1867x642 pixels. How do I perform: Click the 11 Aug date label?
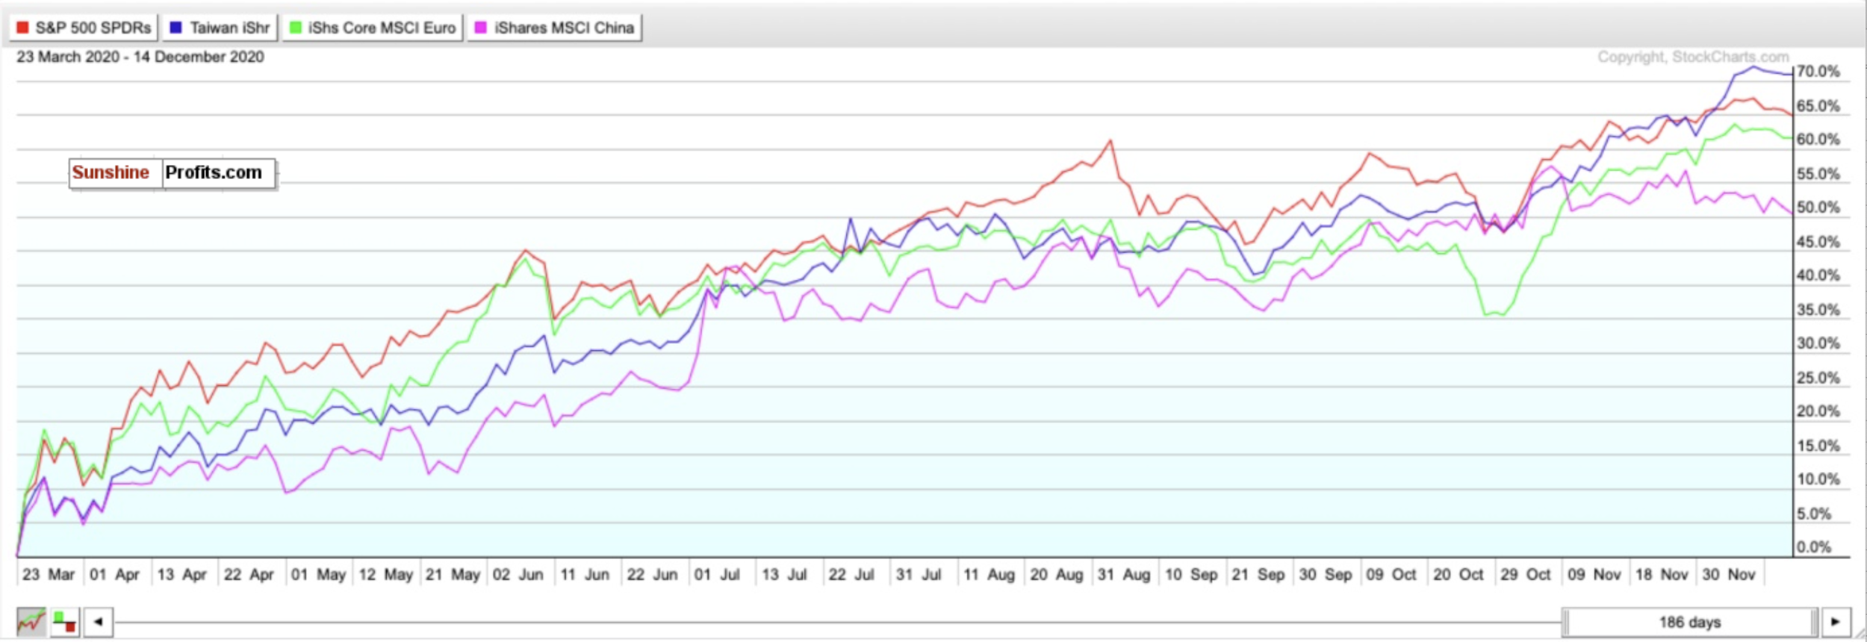(x=990, y=575)
